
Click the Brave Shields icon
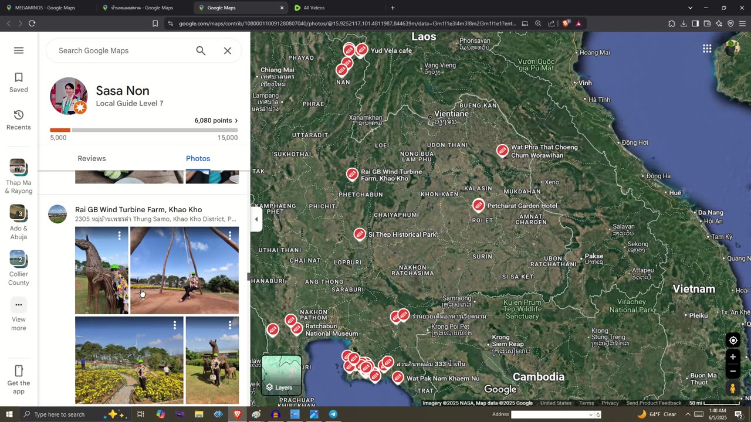566,23
